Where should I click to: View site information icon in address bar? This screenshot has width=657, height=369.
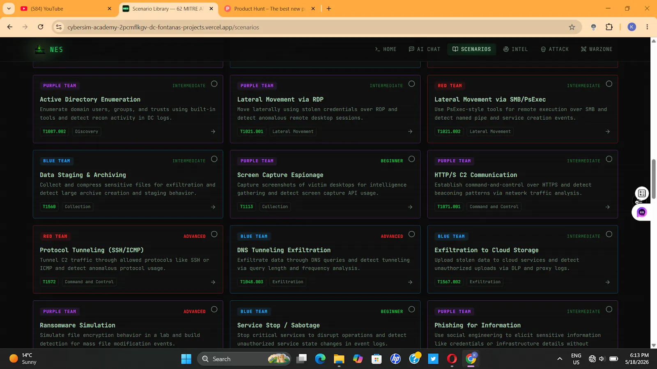pos(59,27)
